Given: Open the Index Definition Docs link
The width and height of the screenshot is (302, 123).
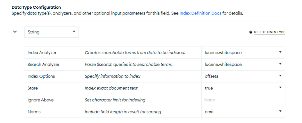Looking at the screenshot, I should pyautogui.click(x=200, y=13).
